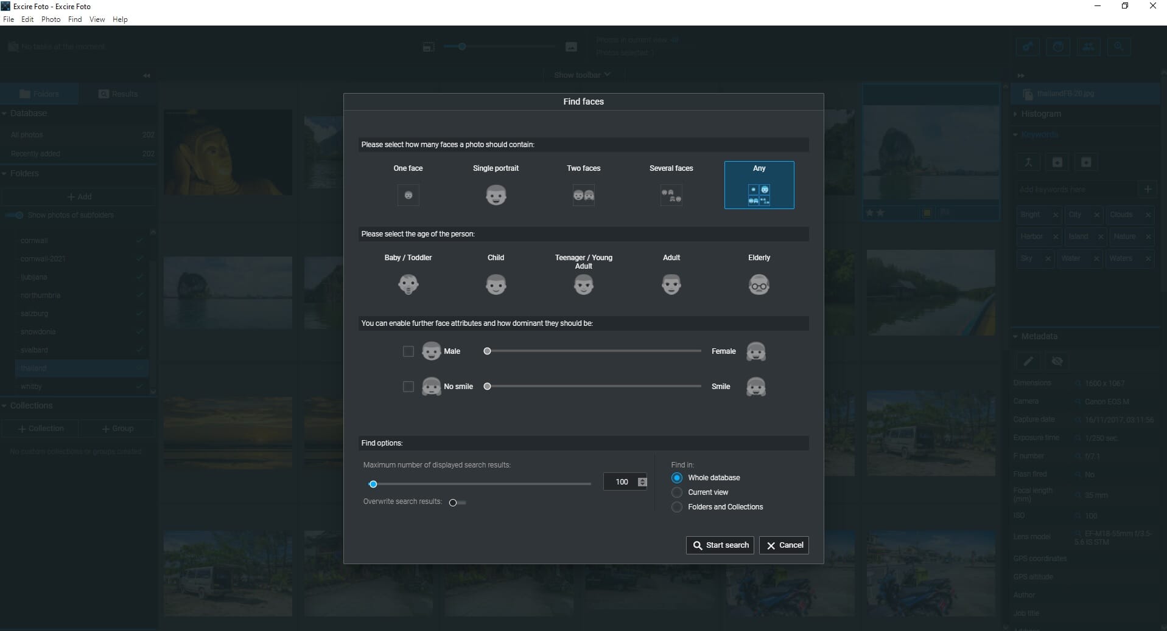The image size is (1167, 631).
Task: Collapse the Folders section
Action: [x=4, y=173]
